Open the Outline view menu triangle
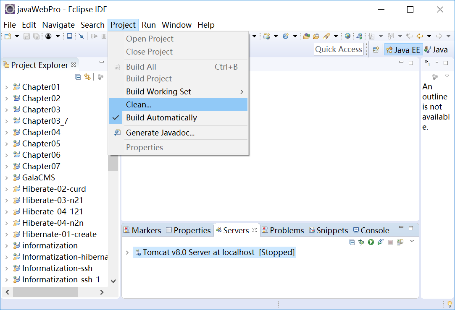This screenshot has width=455, height=310. click(447, 76)
